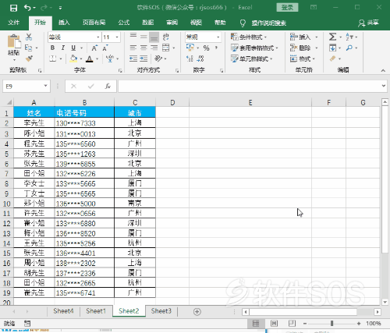Screen dimensions: 390x333
Task: Switch to the Sheet3 worksheet tab
Action: [161, 311]
